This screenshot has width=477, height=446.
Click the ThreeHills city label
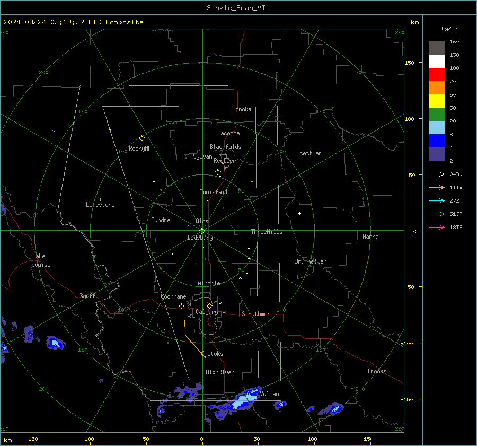pos(267,232)
